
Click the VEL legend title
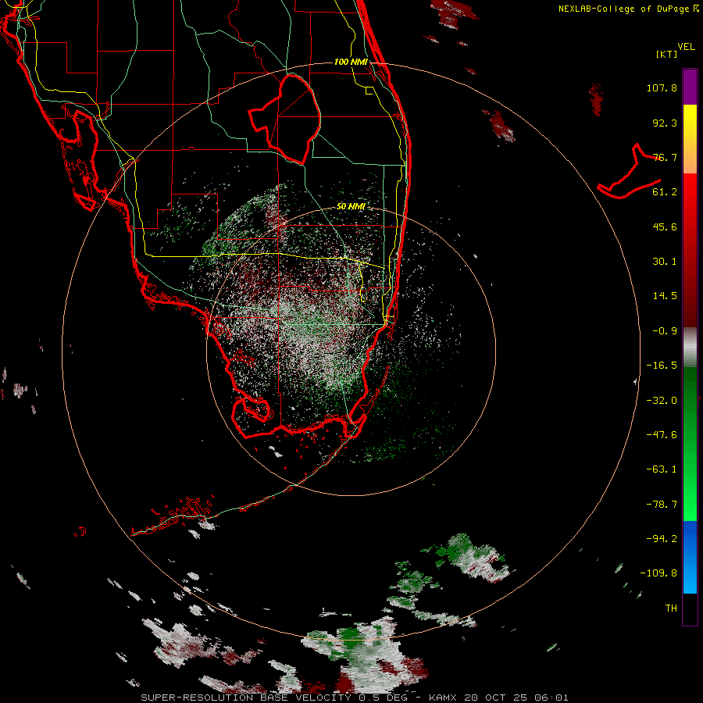pos(686,47)
